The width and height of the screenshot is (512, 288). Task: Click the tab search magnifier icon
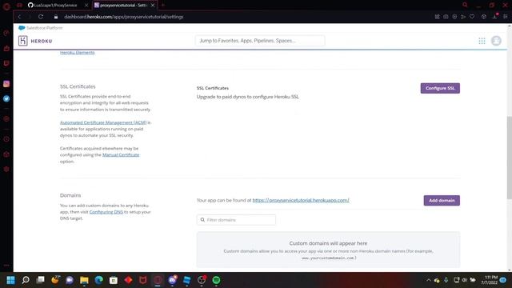coord(465,5)
